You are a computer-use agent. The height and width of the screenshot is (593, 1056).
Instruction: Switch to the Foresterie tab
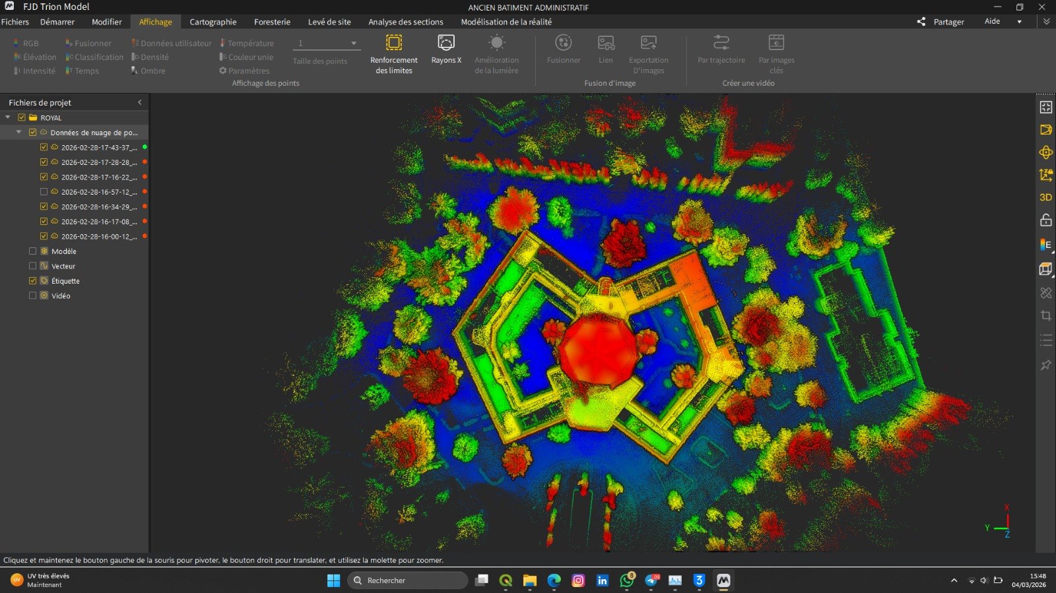click(272, 22)
